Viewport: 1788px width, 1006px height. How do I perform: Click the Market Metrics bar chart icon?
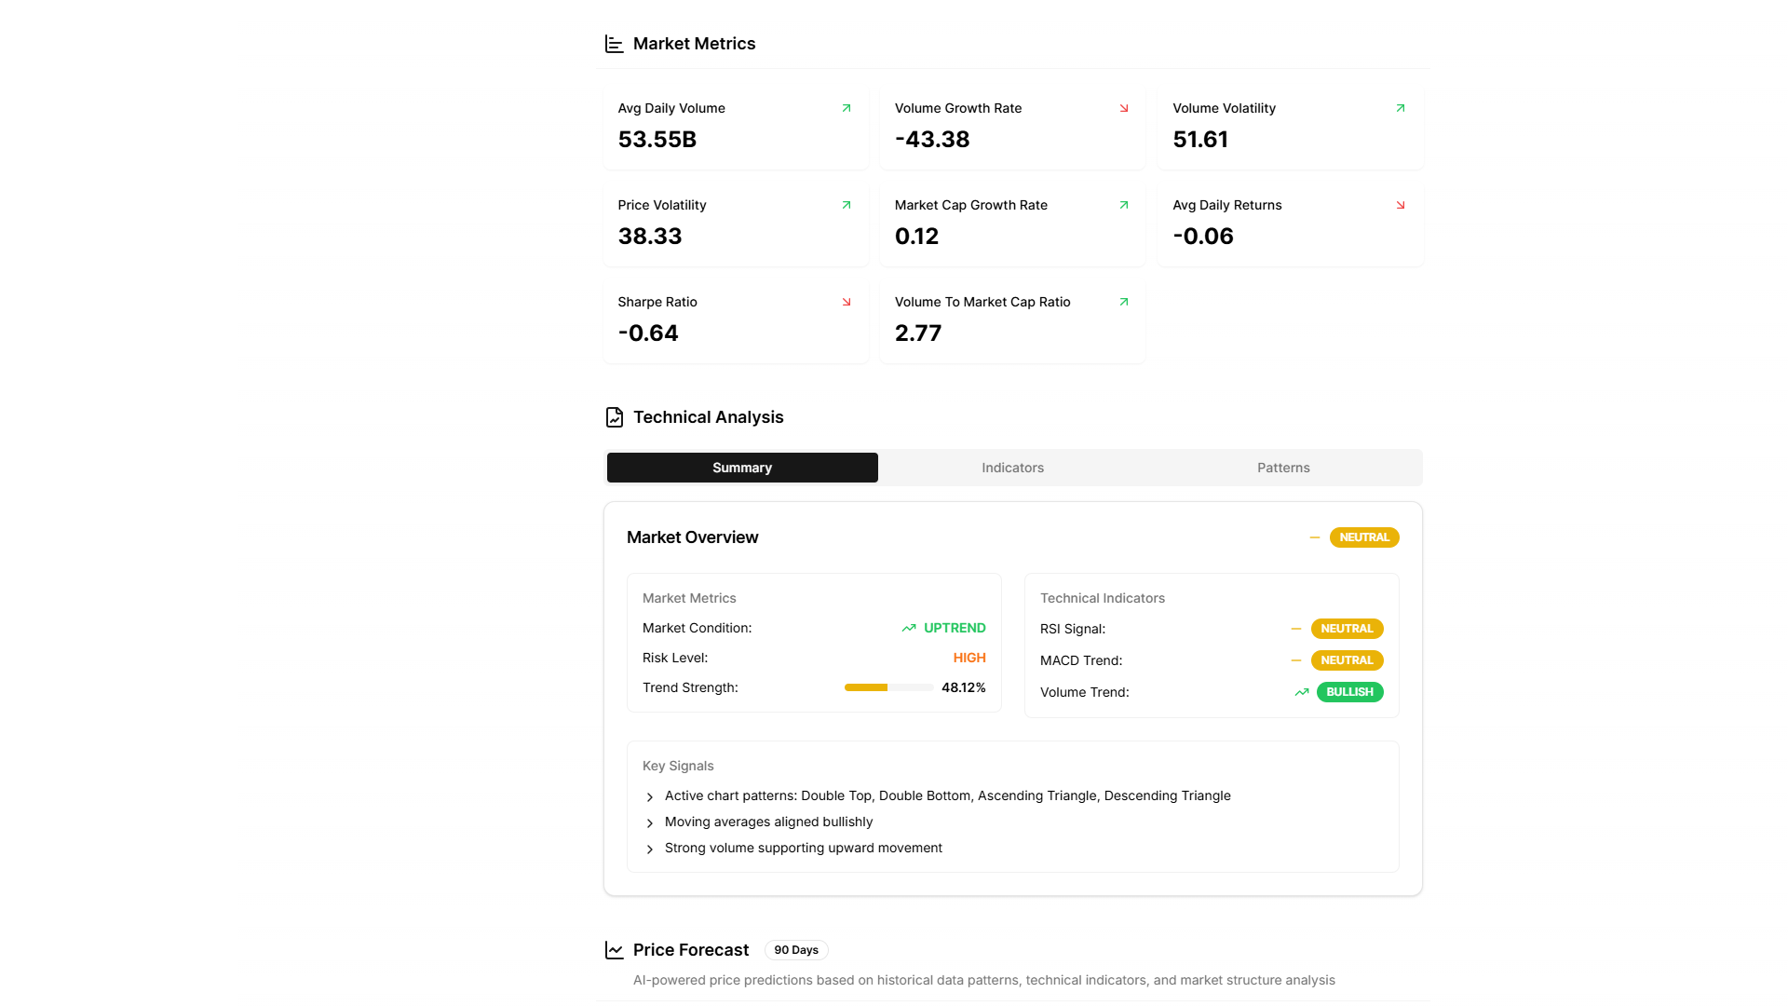[x=614, y=44]
